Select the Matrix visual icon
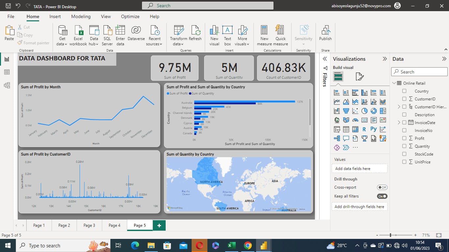 [x=355, y=129]
